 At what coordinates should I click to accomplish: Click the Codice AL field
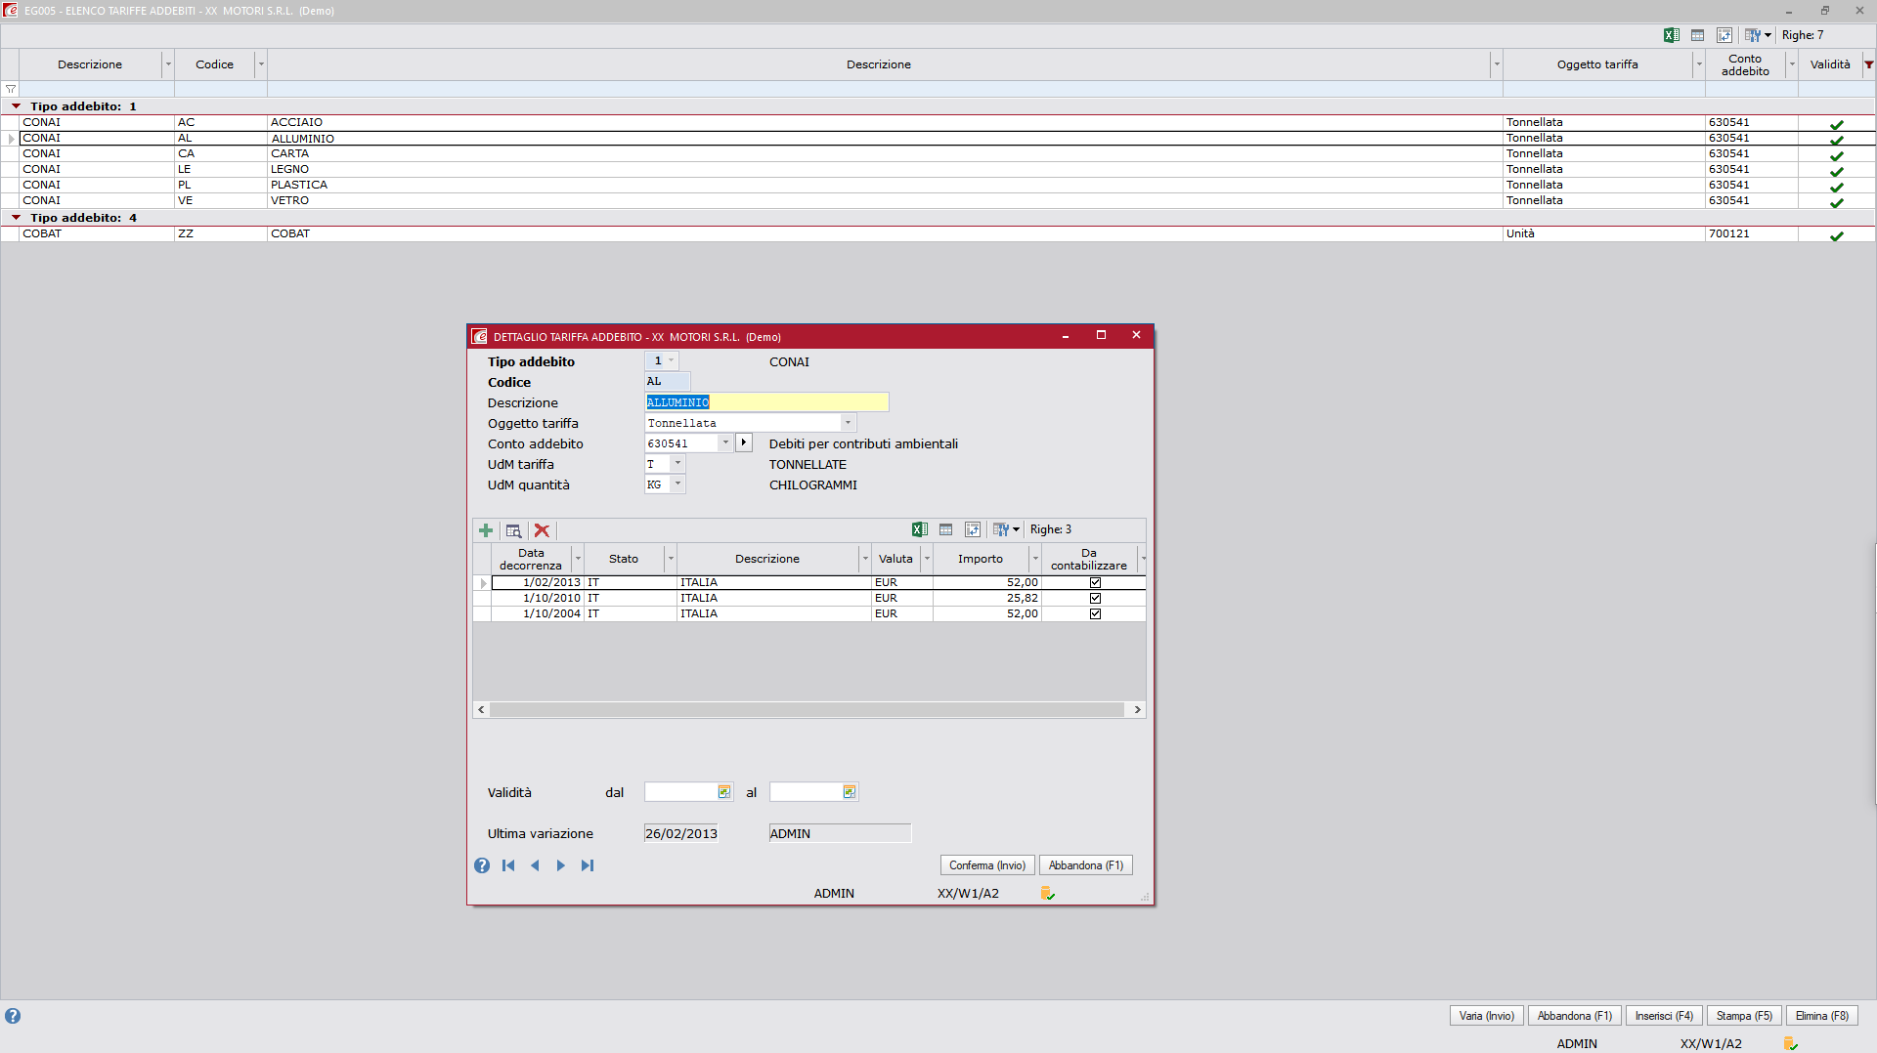click(x=667, y=382)
